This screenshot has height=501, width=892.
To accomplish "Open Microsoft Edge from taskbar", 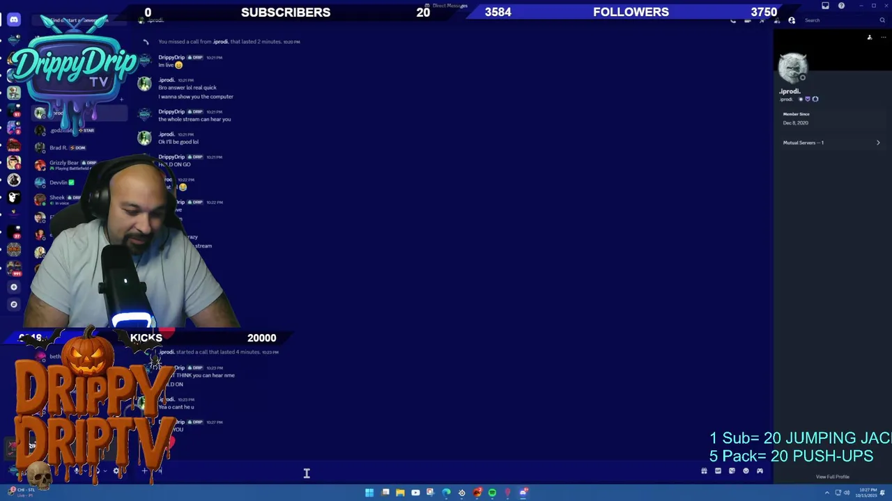I will [x=446, y=493].
